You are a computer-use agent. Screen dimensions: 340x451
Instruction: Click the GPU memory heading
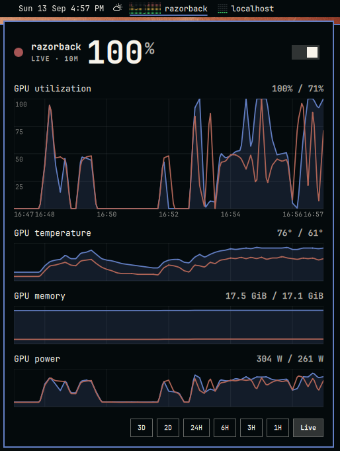pos(40,296)
